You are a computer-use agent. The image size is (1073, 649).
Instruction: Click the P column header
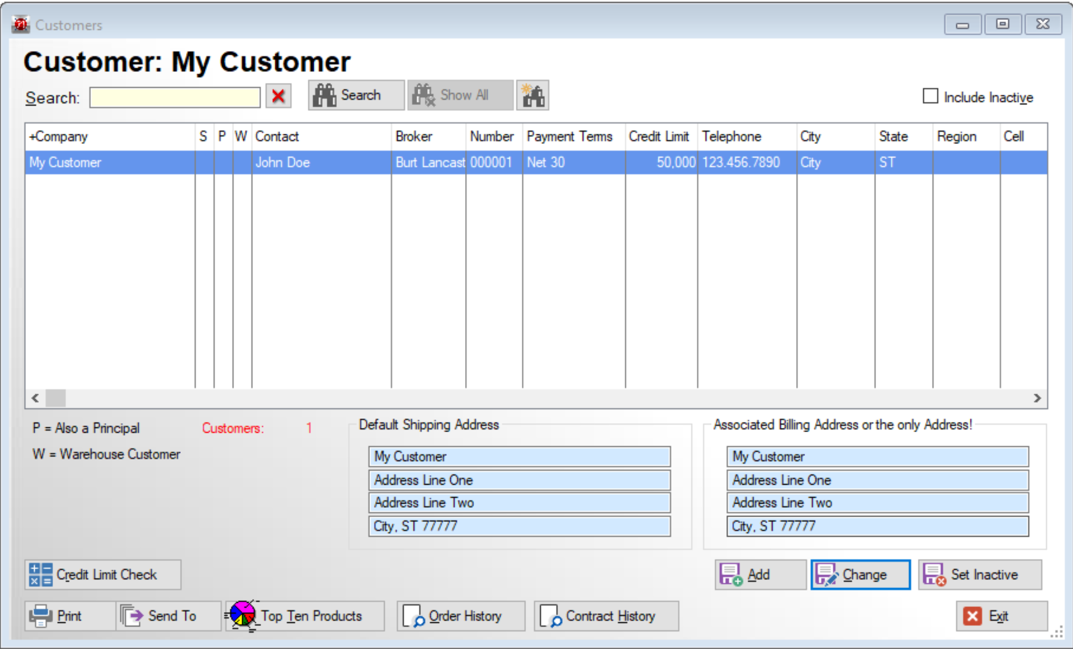click(223, 137)
